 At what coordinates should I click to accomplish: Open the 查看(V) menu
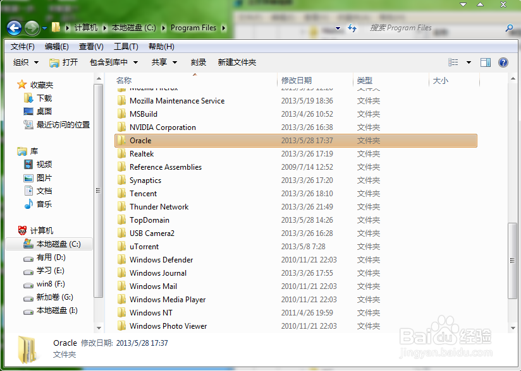pos(91,47)
